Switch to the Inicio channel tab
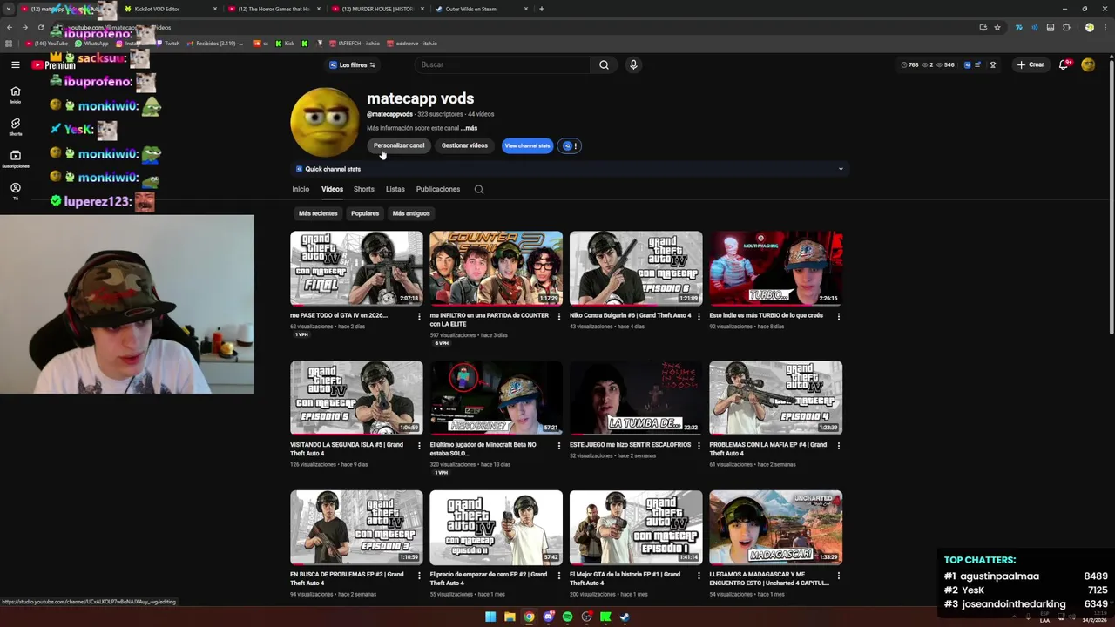This screenshot has width=1115, height=627. 301,189
